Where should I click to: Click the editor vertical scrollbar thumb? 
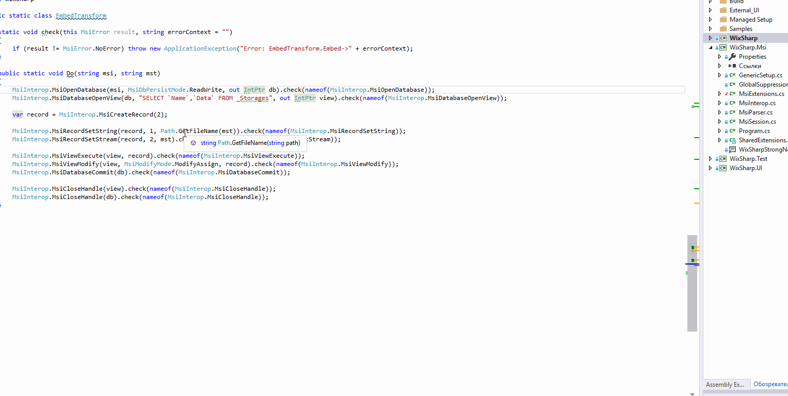coord(692,283)
